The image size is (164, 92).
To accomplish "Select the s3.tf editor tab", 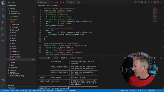I will (x=58, y=2).
